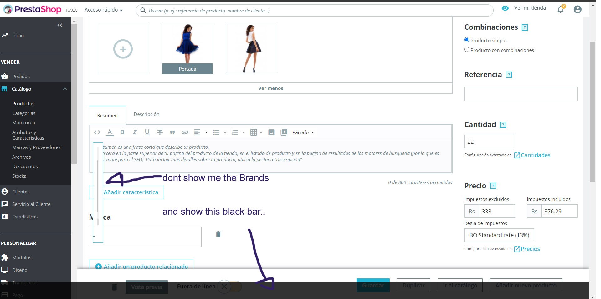Toggle the Fuera de línea switch

(230, 287)
